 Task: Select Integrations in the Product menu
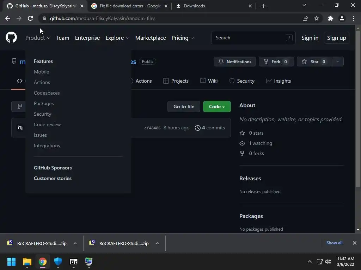[47, 146]
